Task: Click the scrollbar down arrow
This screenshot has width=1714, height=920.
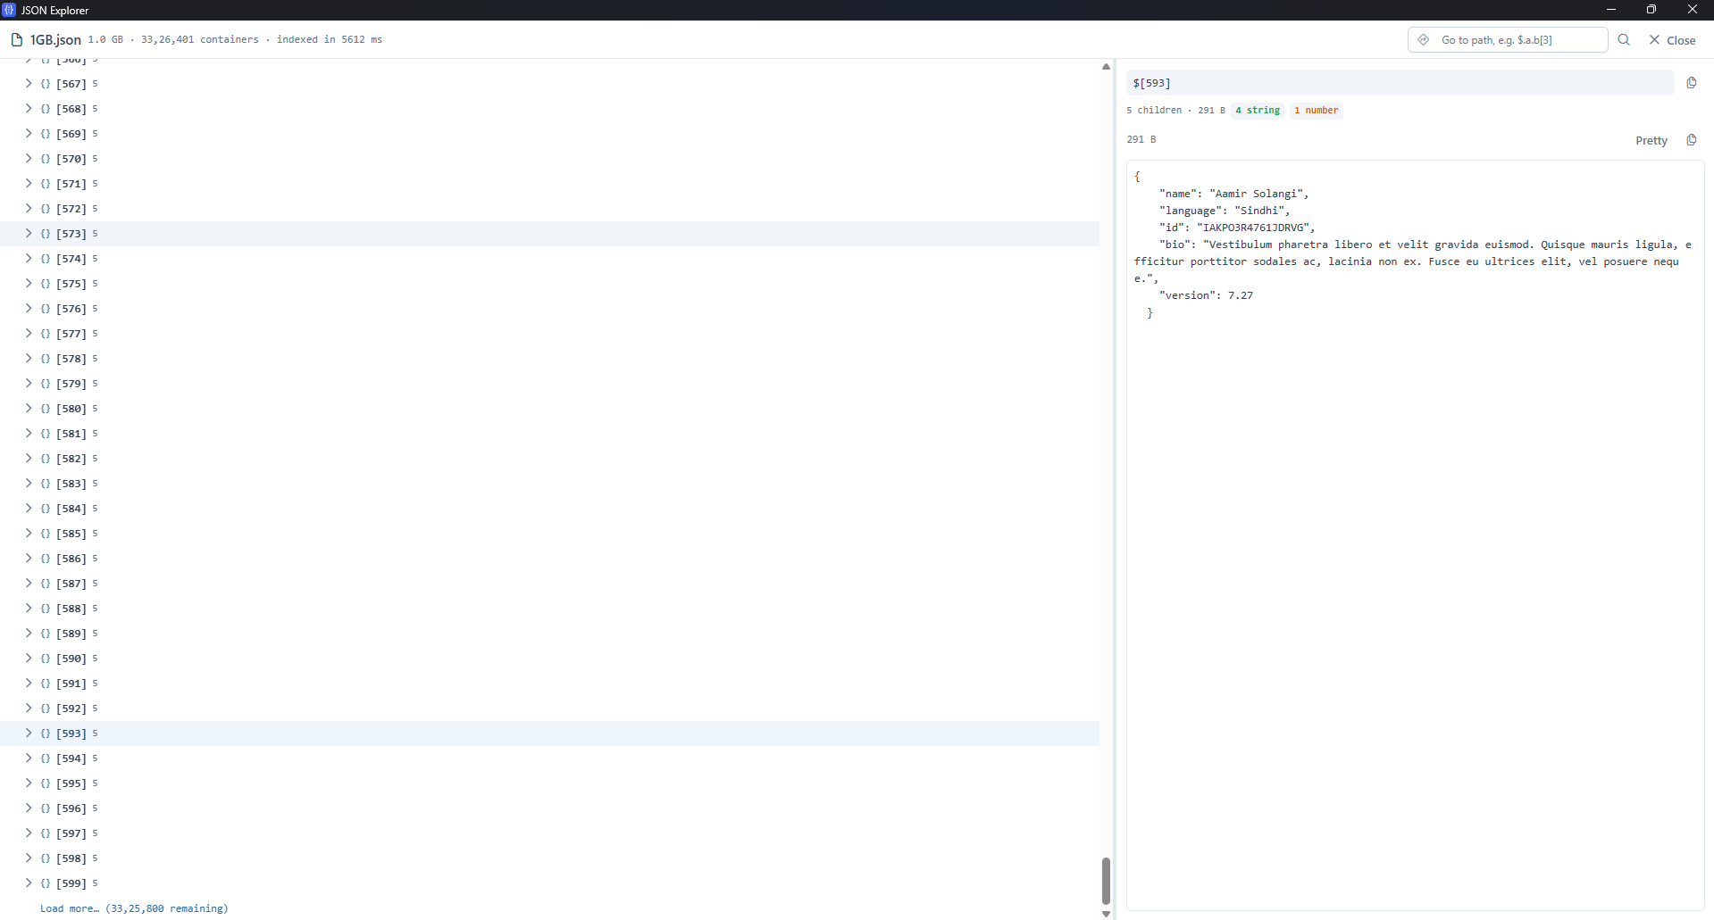Action: pyautogui.click(x=1106, y=914)
